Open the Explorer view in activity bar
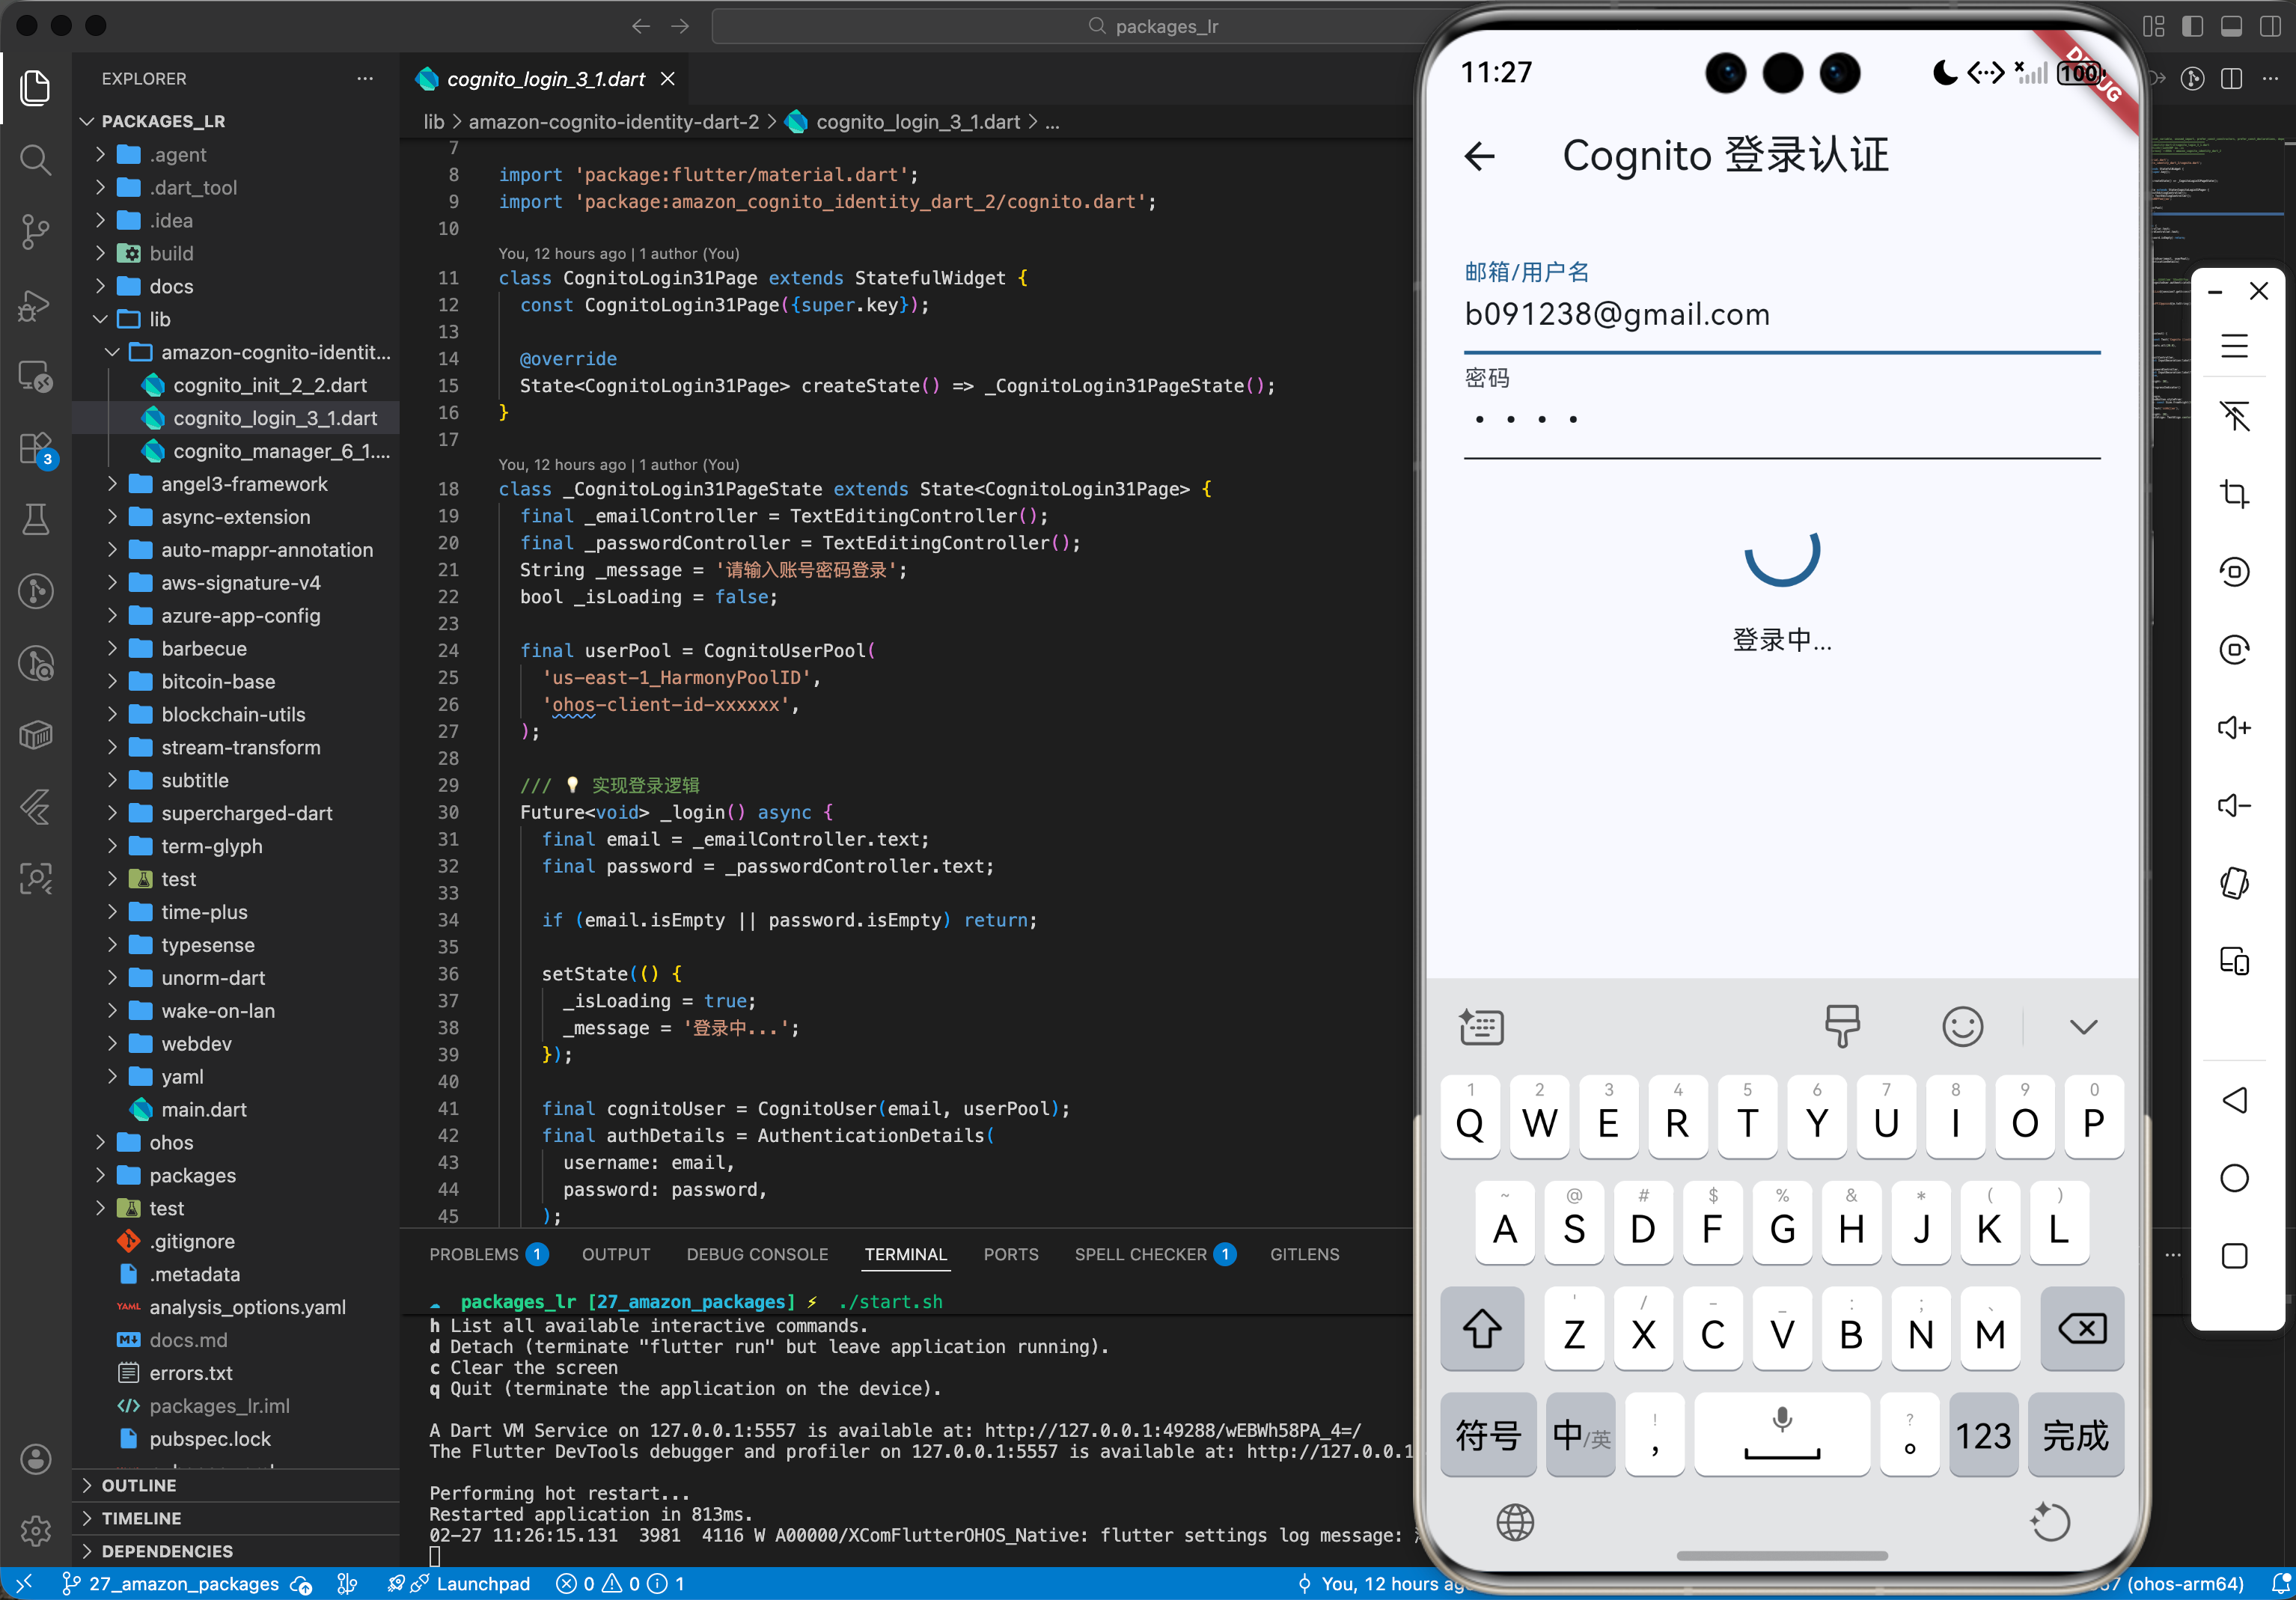 tap(36, 88)
